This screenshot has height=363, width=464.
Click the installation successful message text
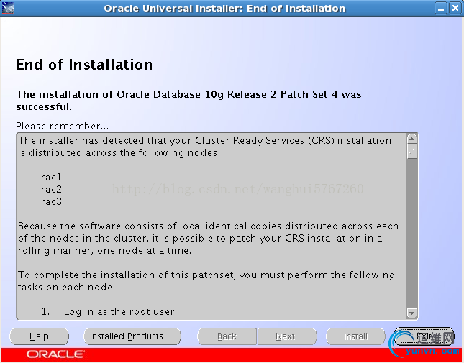click(x=188, y=100)
